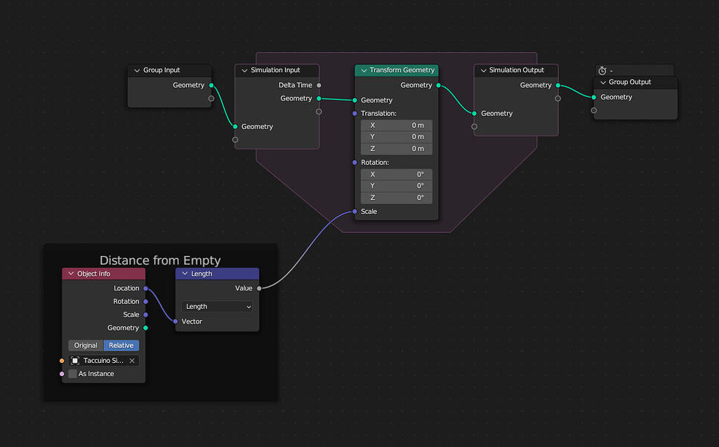Viewport: 719px width, 447px height.
Task: Click Simulation Input's Geometry input socket
Action: pos(235,126)
